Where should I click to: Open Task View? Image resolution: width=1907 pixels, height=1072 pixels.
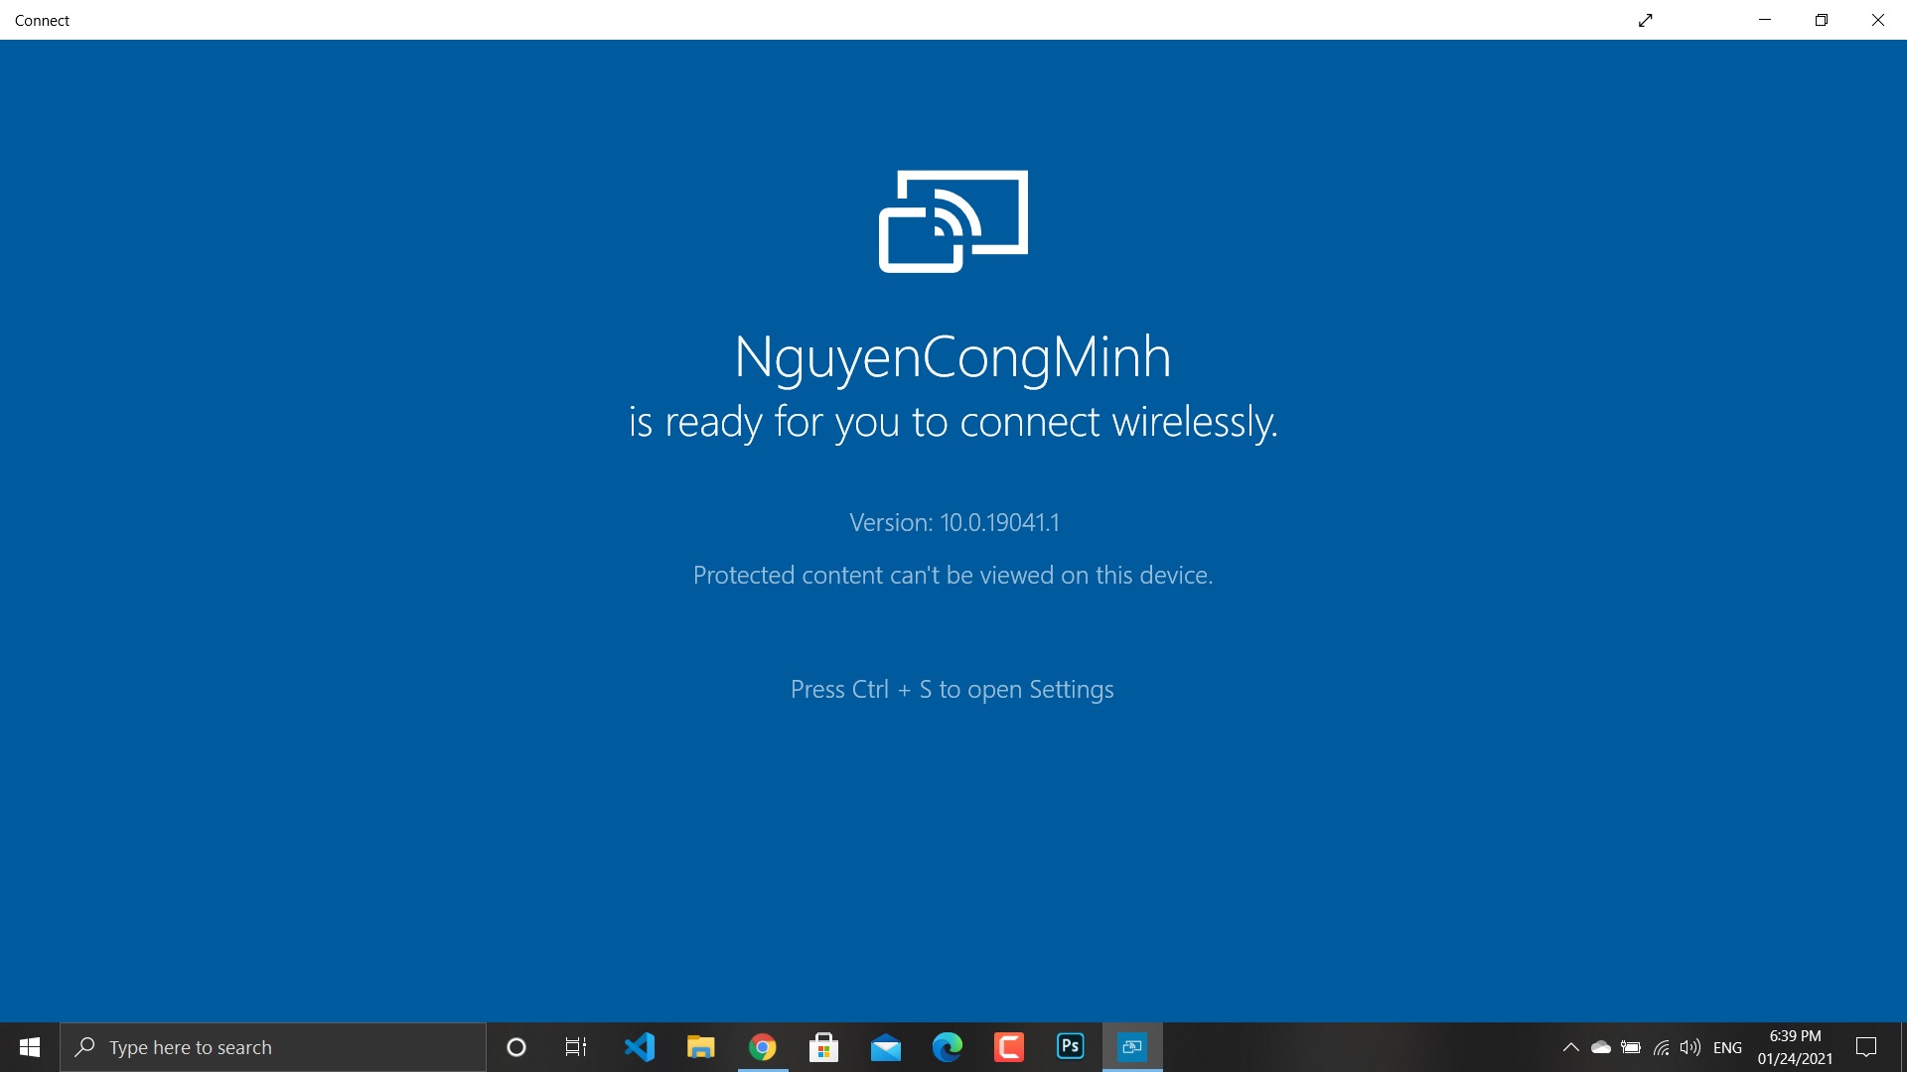coord(574,1047)
